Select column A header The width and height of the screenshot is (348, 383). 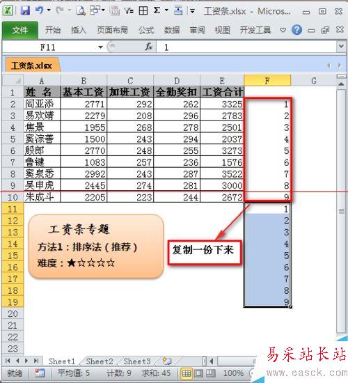point(42,80)
